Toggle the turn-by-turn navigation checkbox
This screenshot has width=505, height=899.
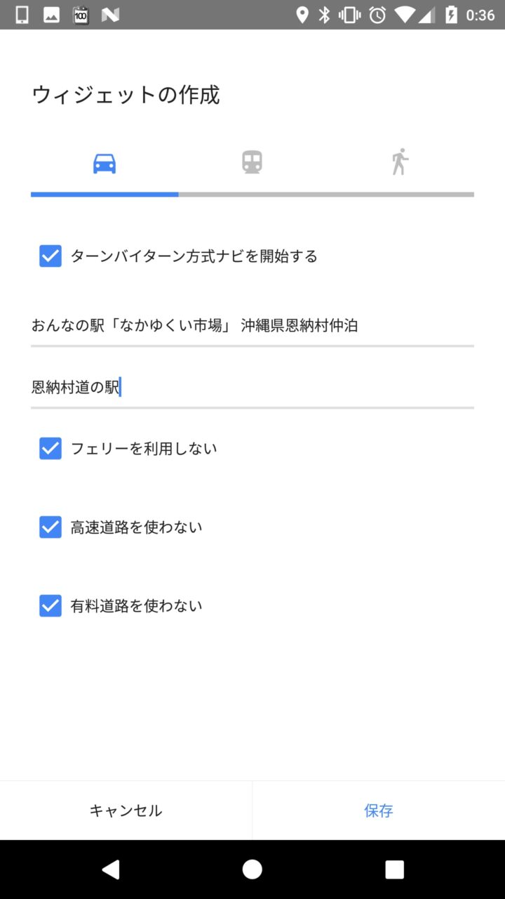[50, 256]
